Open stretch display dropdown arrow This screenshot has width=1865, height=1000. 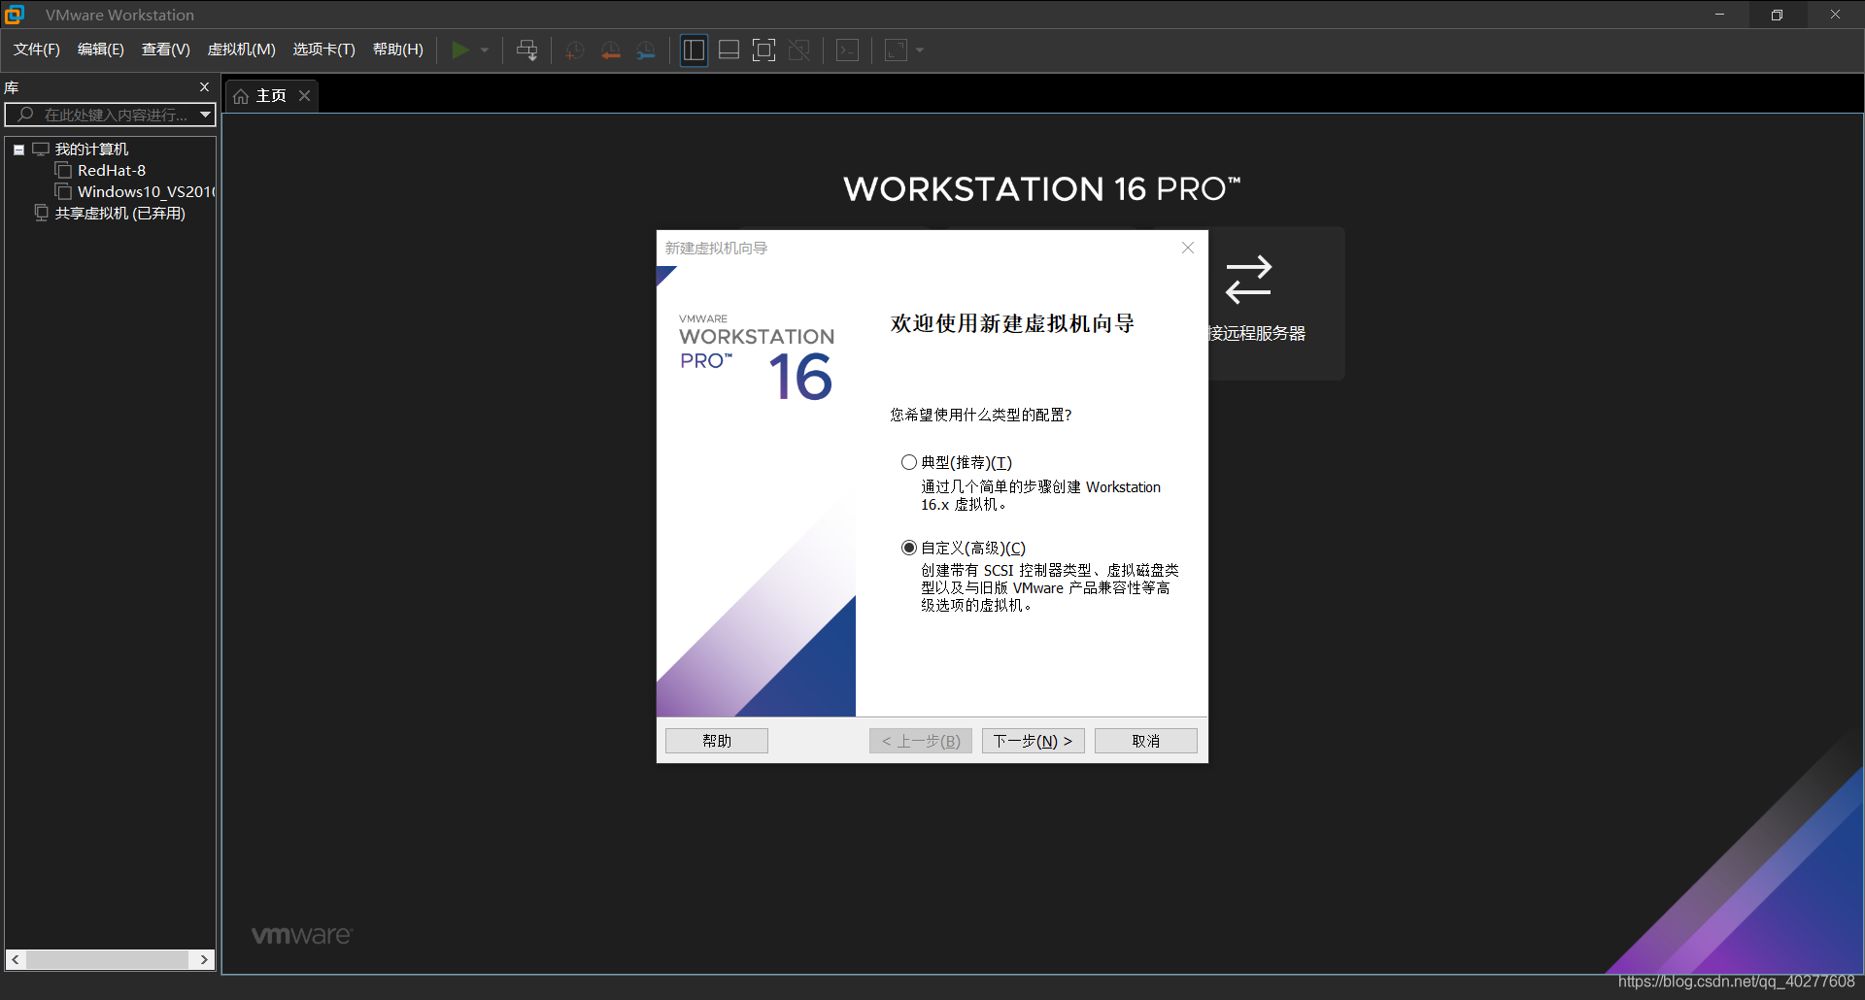920,50
